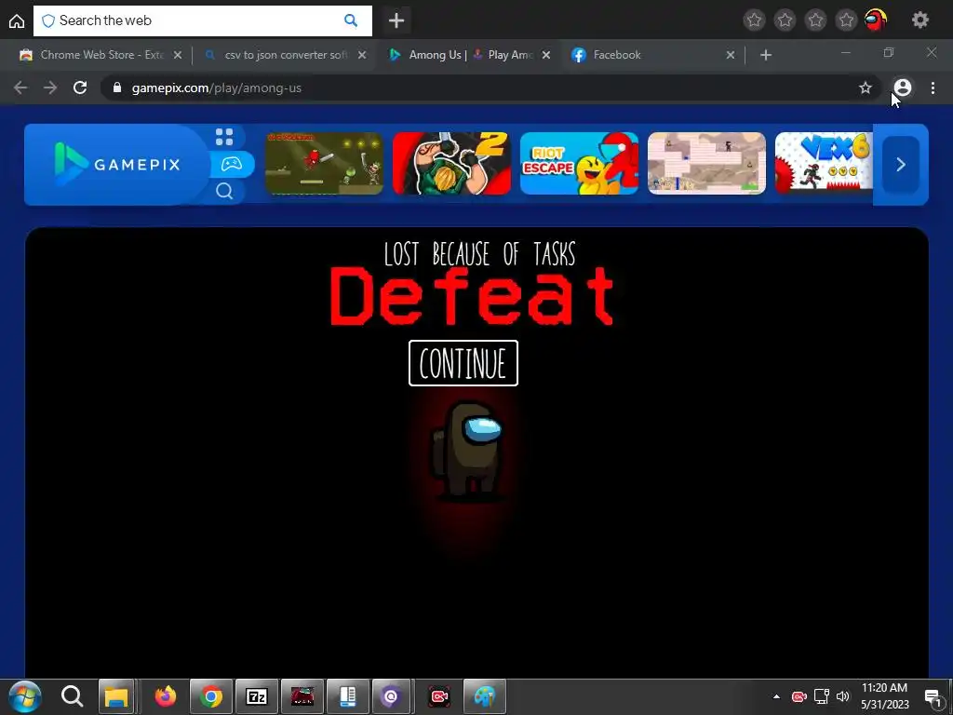Go back to previous page

20,88
